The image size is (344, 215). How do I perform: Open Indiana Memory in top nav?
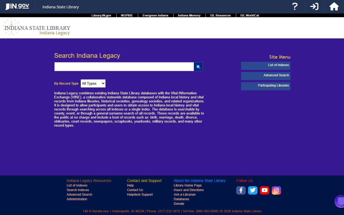pyautogui.click(x=189, y=15)
